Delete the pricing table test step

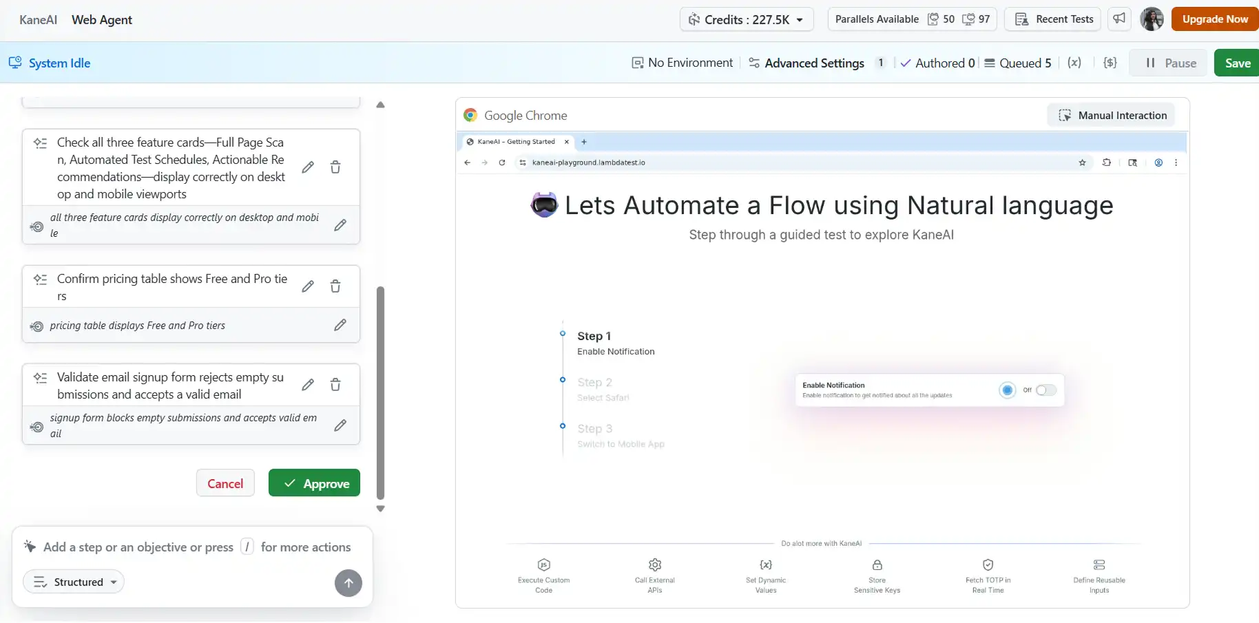pyautogui.click(x=335, y=286)
